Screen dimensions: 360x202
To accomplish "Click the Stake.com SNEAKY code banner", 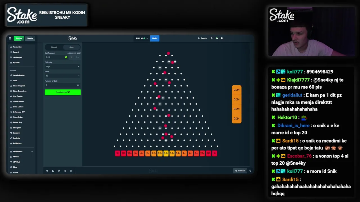I will point(46,15).
